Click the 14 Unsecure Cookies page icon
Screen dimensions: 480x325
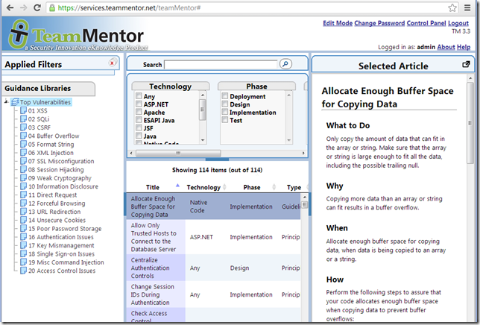click(23, 220)
